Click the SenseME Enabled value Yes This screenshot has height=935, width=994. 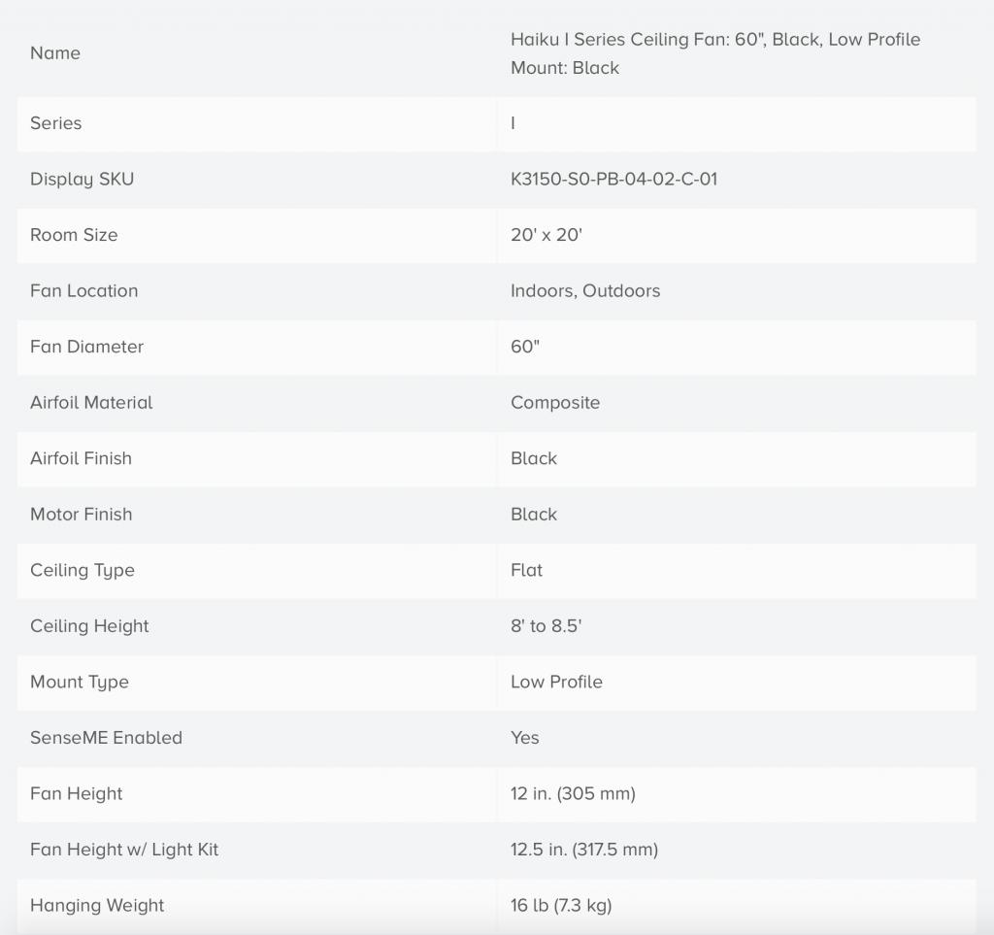[524, 738]
